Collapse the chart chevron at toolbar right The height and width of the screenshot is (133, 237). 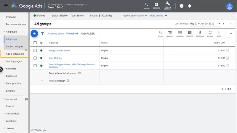[x=231, y=34]
